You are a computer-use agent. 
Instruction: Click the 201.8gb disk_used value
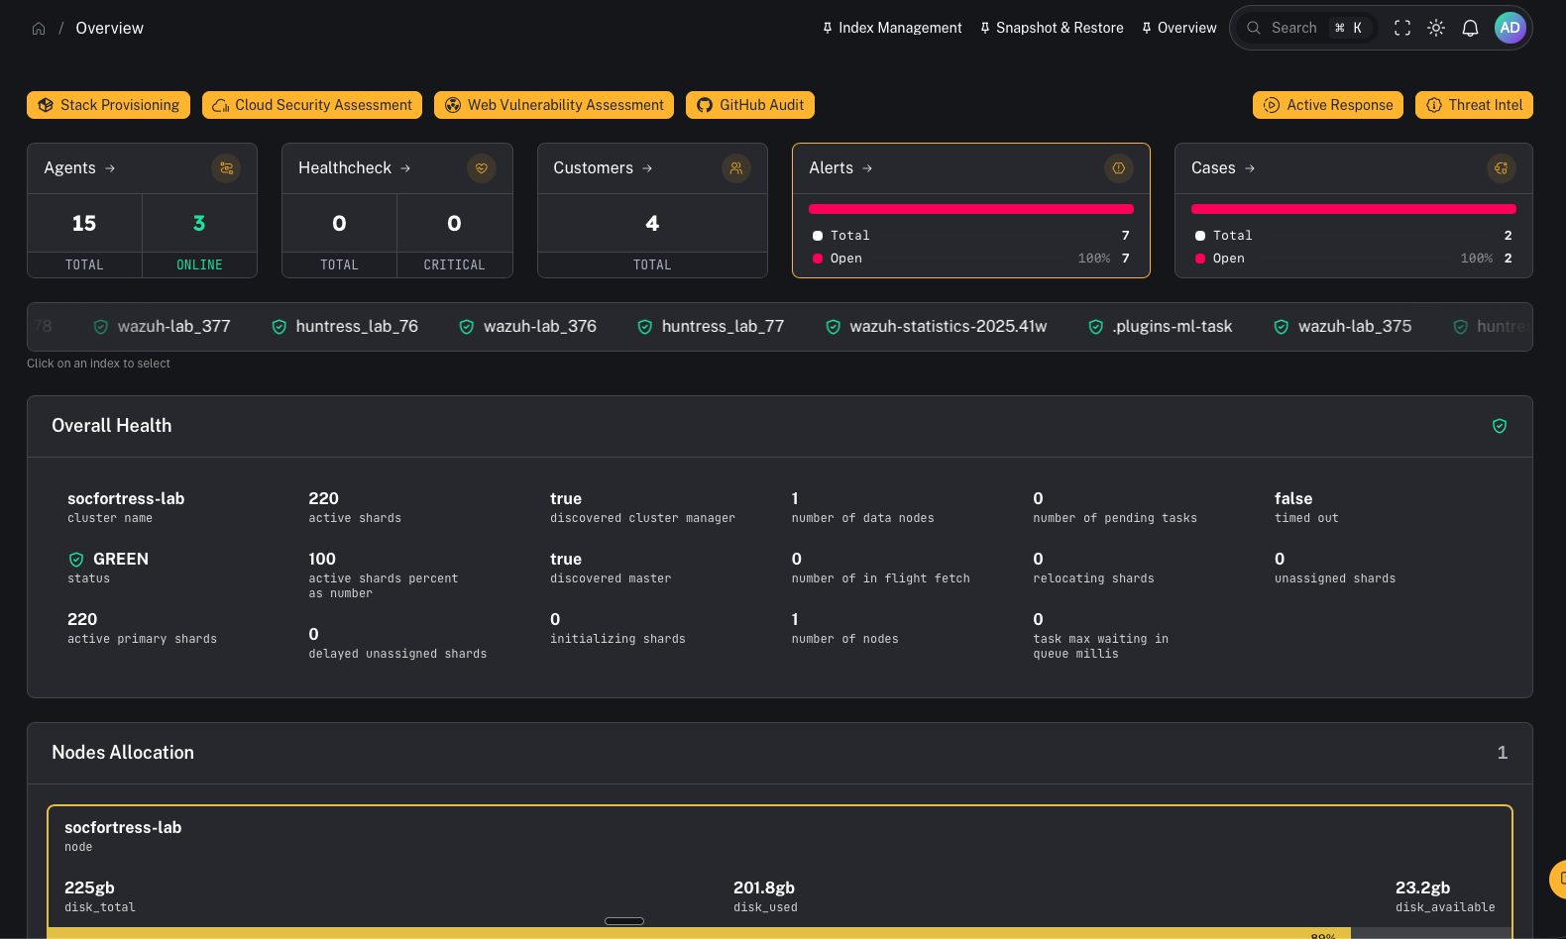pos(764,888)
